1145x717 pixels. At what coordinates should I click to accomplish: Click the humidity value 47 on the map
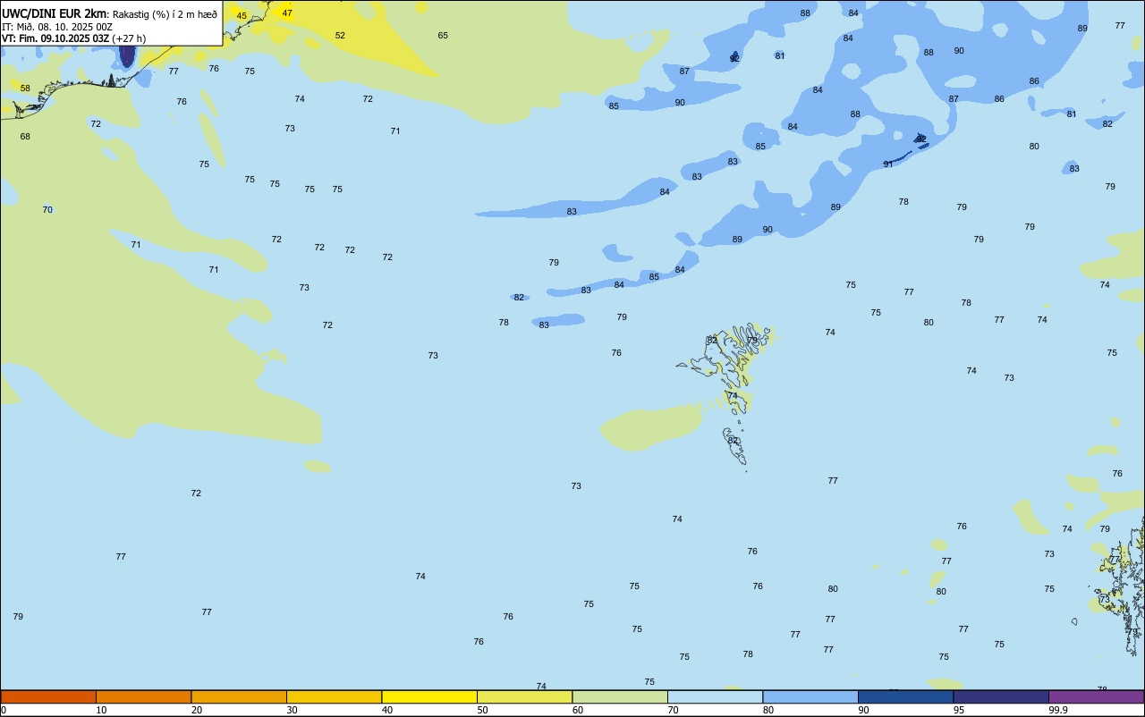(x=287, y=13)
